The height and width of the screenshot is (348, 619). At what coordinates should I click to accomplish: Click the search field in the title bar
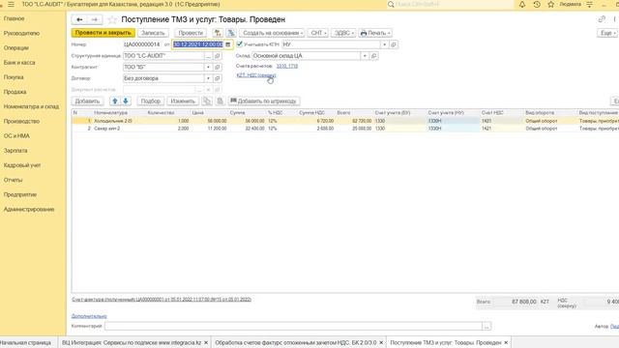click(450, 4)
